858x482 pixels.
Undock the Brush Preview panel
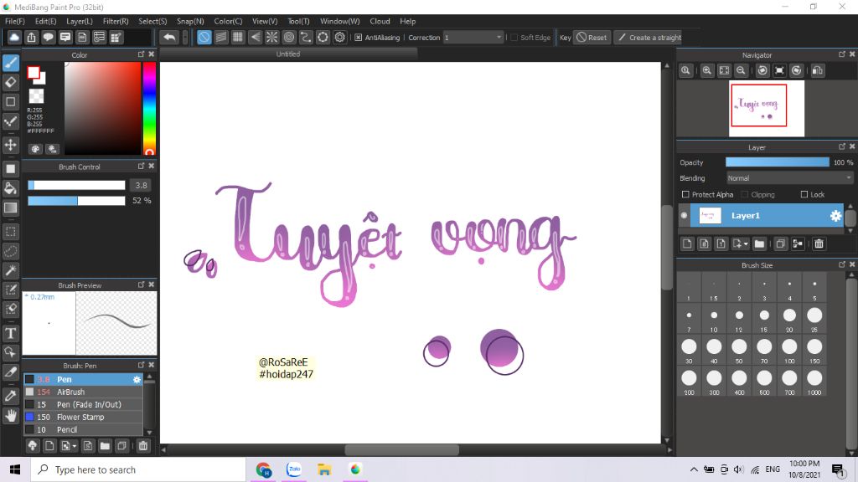tap(141, 285)
